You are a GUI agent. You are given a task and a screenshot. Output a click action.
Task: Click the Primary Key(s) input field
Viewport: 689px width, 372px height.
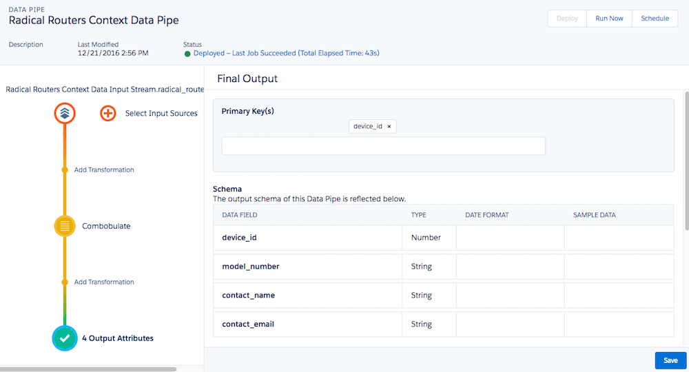[383, 146]
